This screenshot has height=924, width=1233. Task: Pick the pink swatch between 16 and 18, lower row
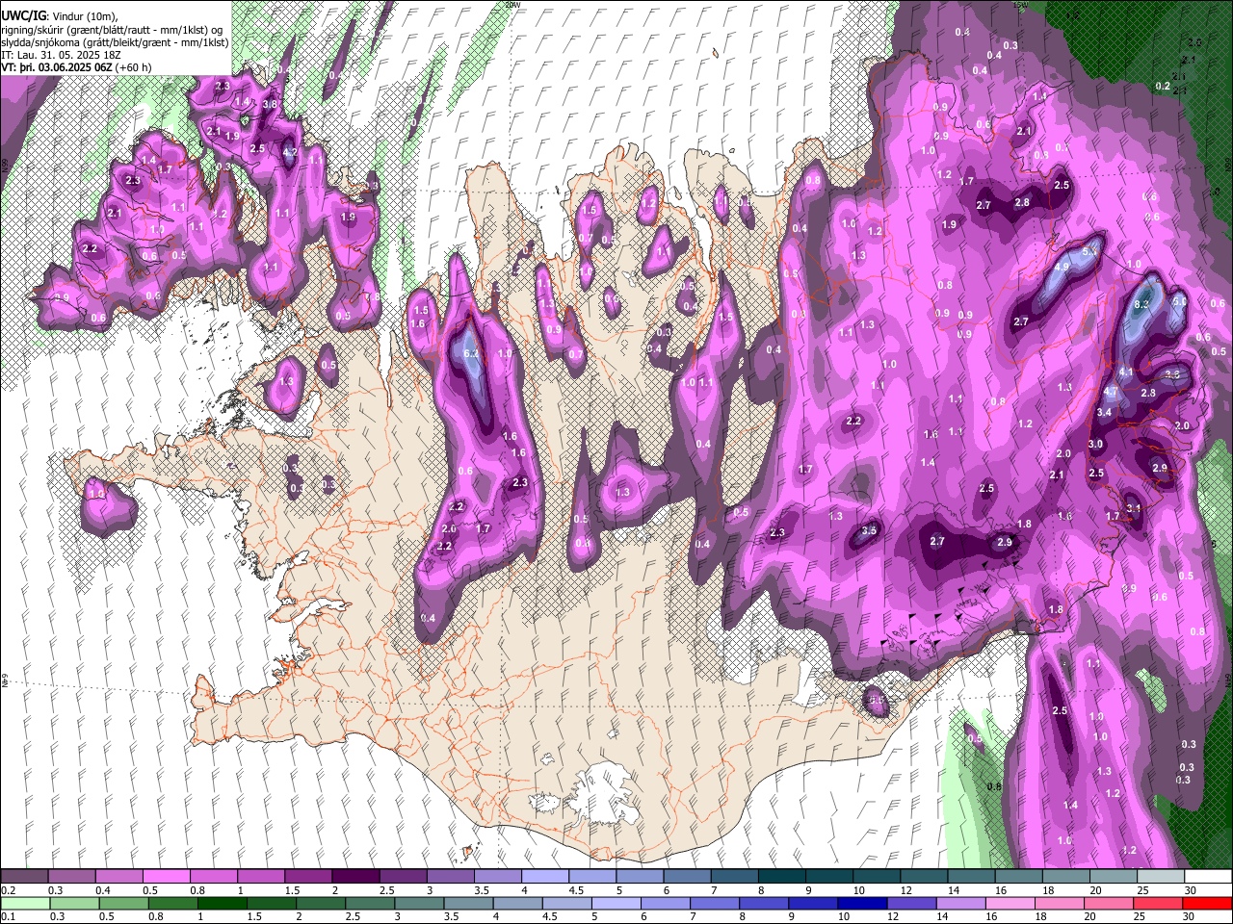1010,904
